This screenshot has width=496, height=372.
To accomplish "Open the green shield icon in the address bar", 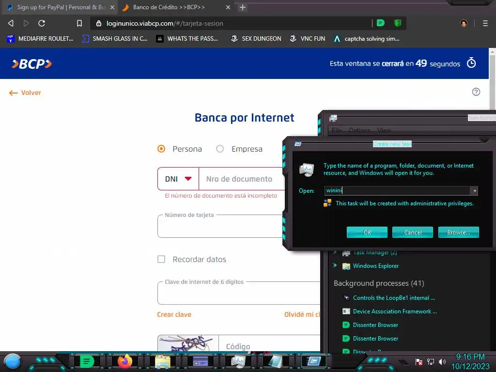I will click(x=398, y=23).
